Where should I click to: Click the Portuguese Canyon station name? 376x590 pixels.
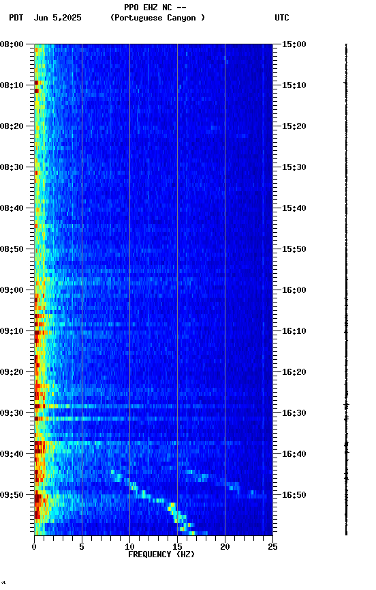coord(157,18)
